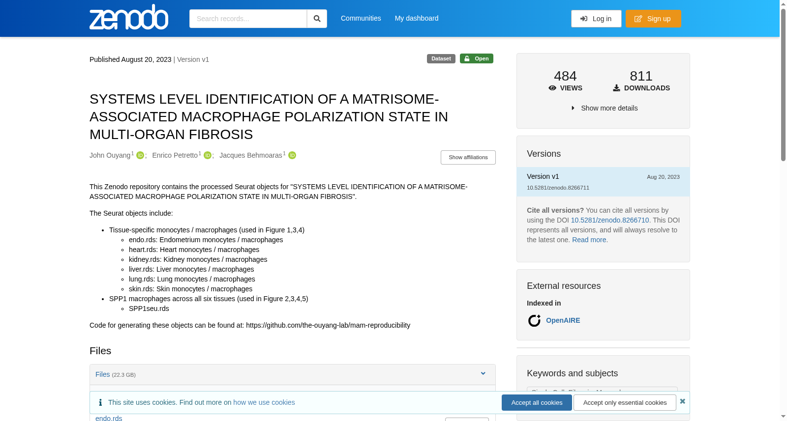Focus the Search records input field
This screenshot has width=787, height=421.
pos(248,19)
